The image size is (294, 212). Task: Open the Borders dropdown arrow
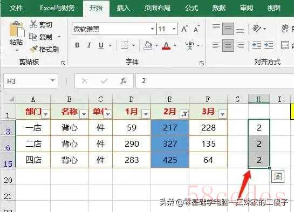pyautogui.click(x=133, y=45)
